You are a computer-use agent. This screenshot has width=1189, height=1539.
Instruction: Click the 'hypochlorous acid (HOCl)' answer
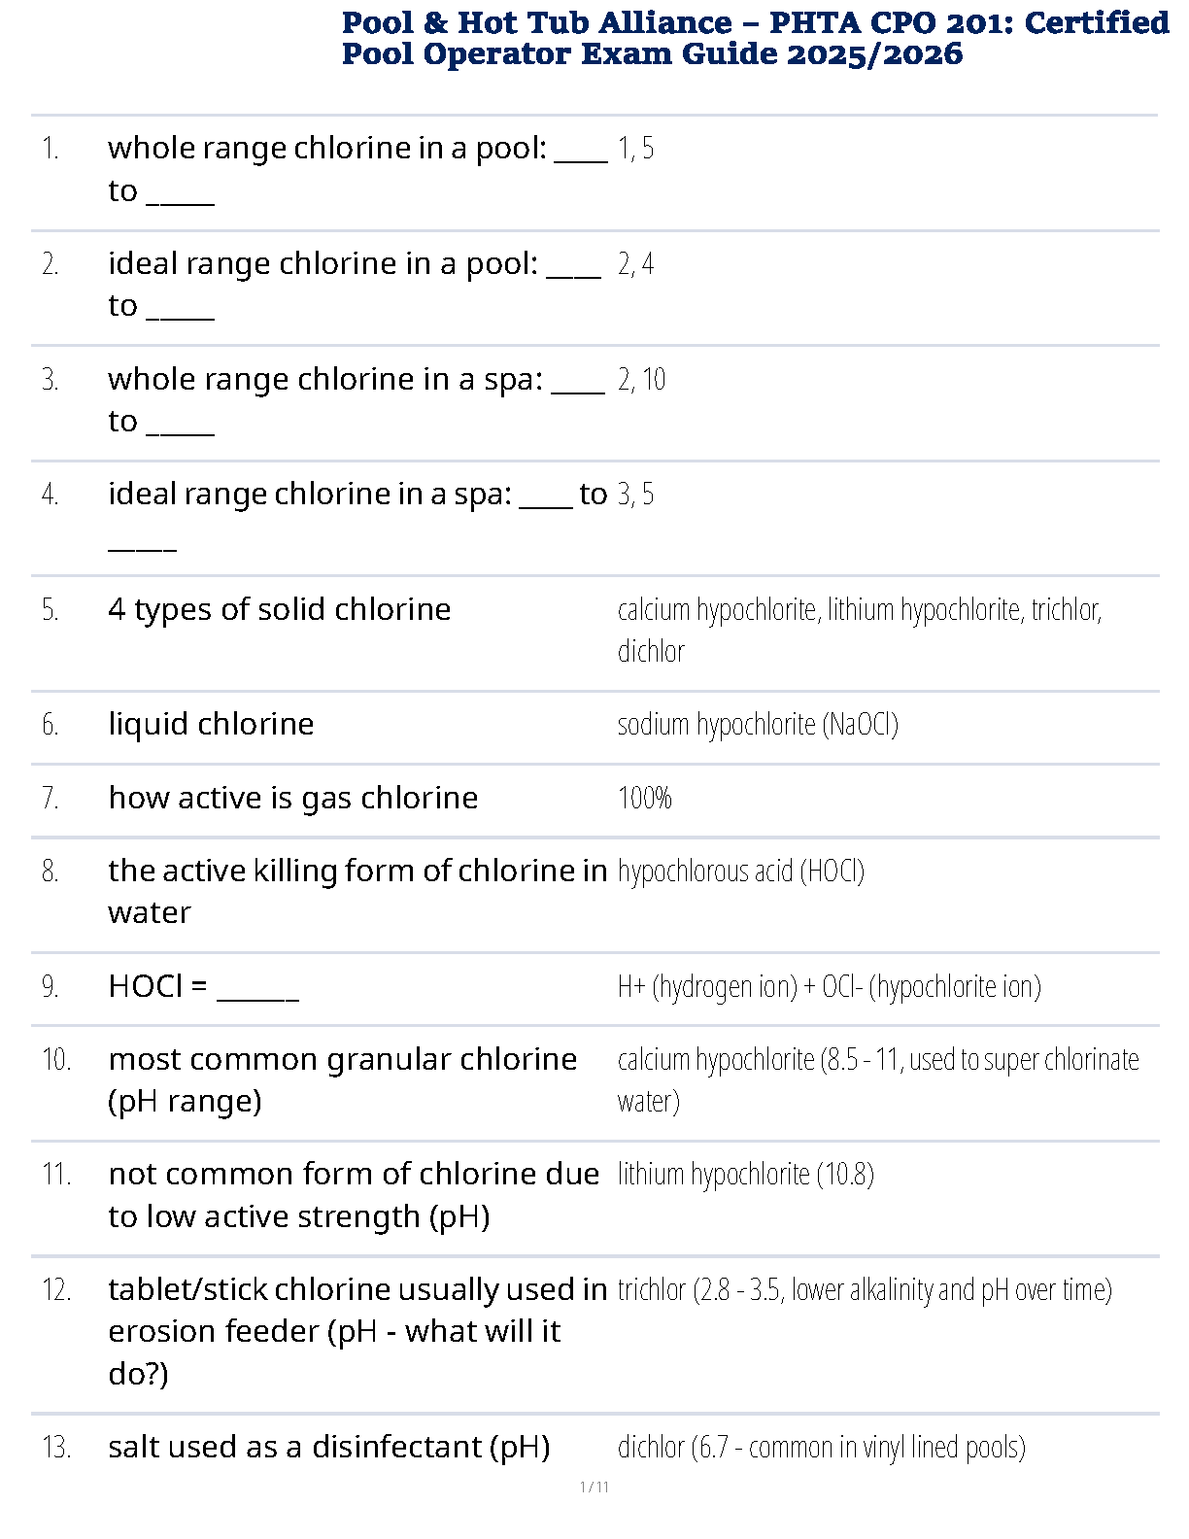[741, 872]
